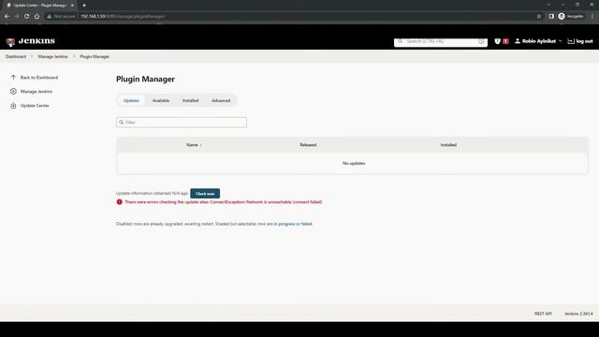The width and height of the screenshot is (599, 337).
Task: Click the log out link
Action: point(580,41)
